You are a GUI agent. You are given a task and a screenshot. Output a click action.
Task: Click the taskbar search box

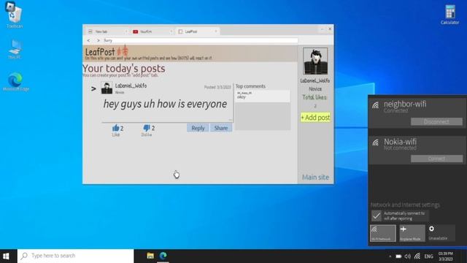(76, 256)
